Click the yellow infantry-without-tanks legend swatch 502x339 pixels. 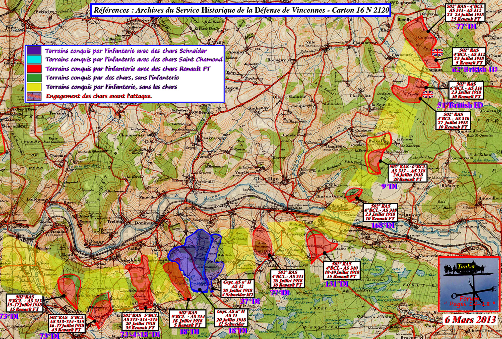pos(34,87)
